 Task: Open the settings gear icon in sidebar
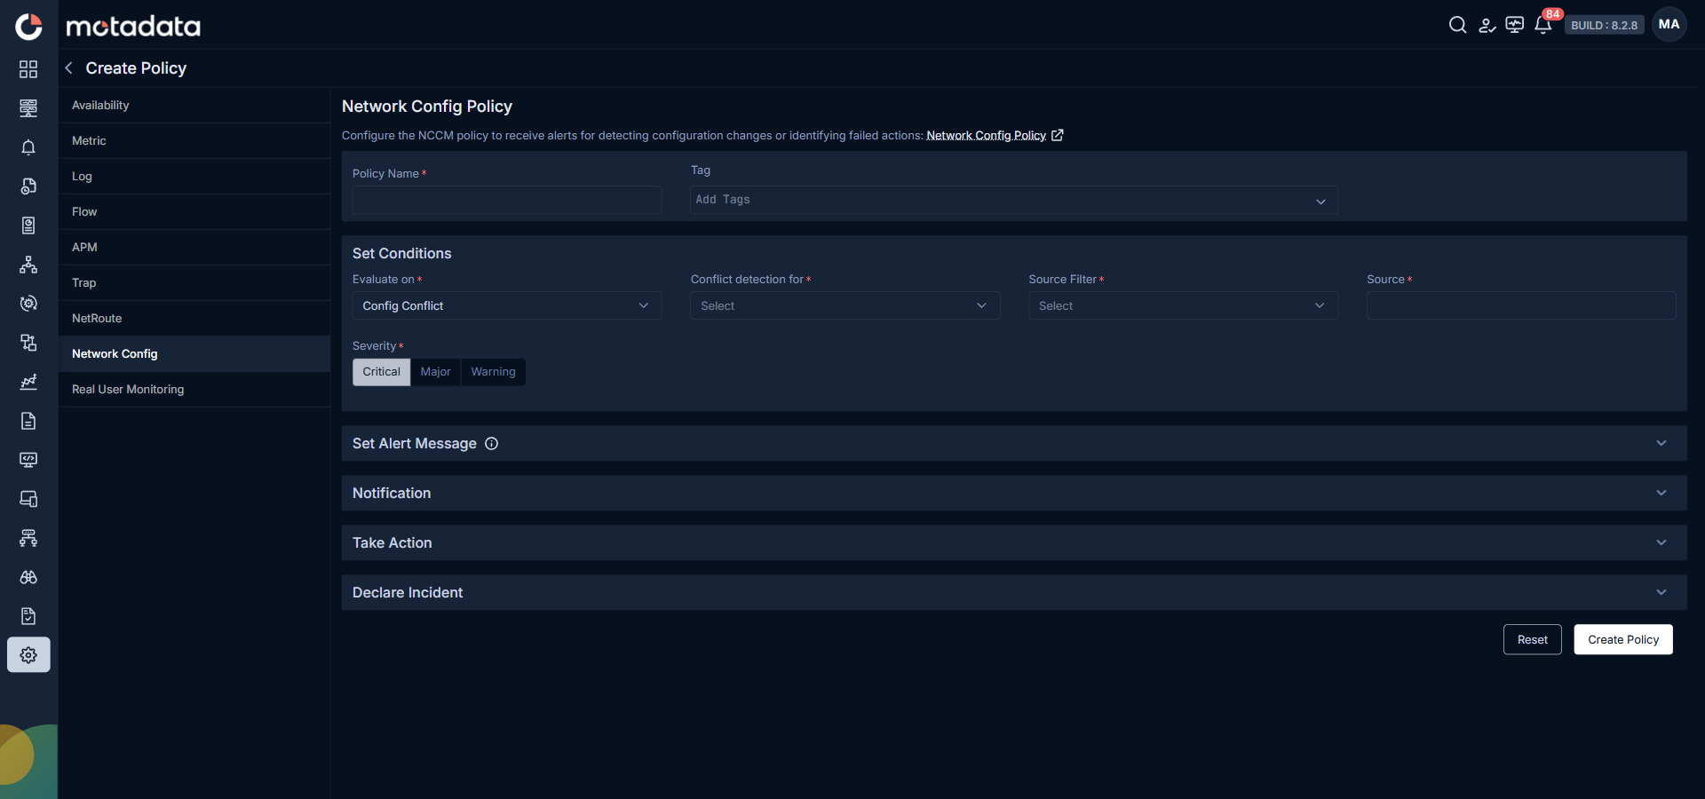point(28,655)
